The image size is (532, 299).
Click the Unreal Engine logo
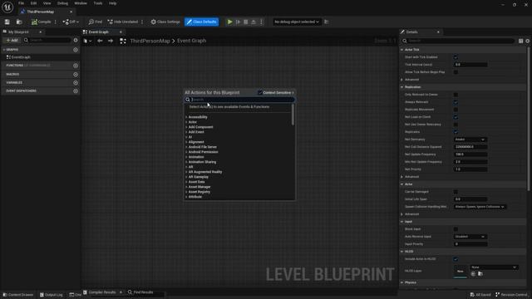7,7
